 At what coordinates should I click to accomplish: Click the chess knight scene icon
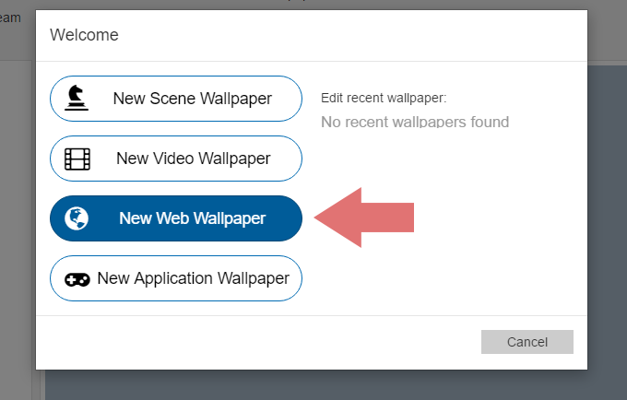pos(77,99)
